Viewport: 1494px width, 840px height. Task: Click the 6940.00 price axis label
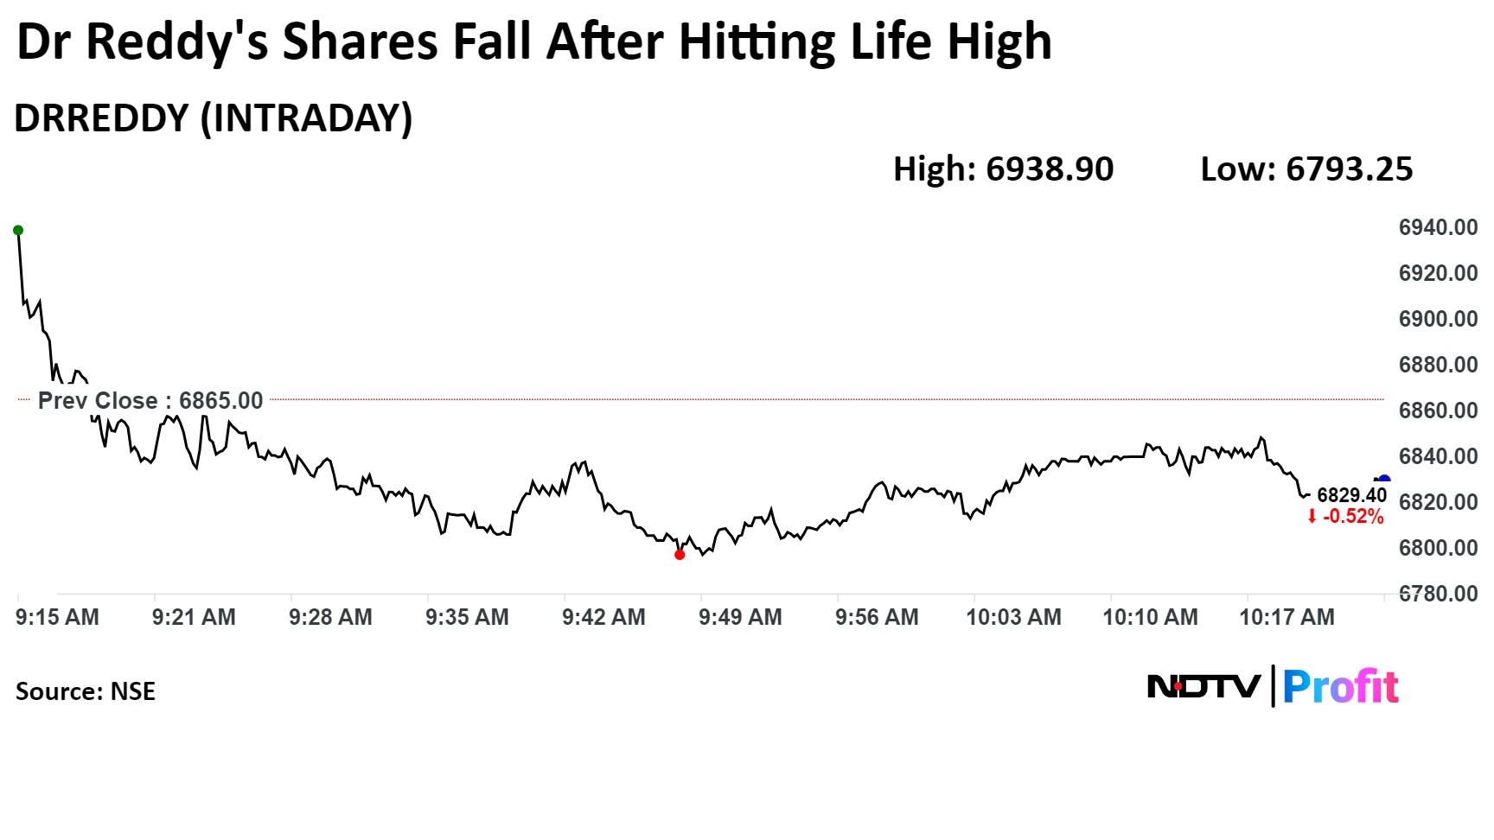[1438, 227]
